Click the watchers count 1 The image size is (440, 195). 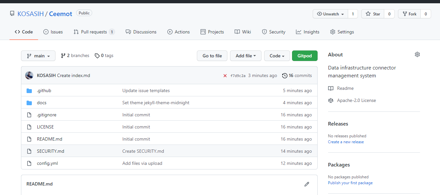(353, 14)
